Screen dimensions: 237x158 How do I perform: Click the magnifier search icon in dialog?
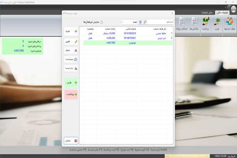click(145, 22)
